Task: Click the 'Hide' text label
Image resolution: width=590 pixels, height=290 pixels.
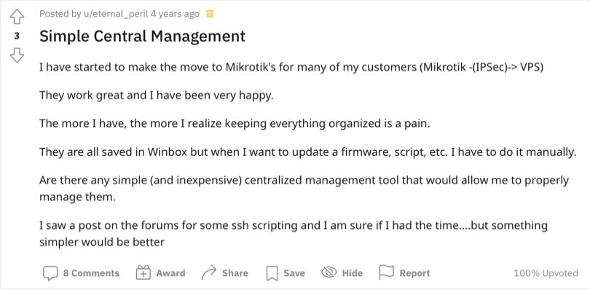Action: point(353,273)
